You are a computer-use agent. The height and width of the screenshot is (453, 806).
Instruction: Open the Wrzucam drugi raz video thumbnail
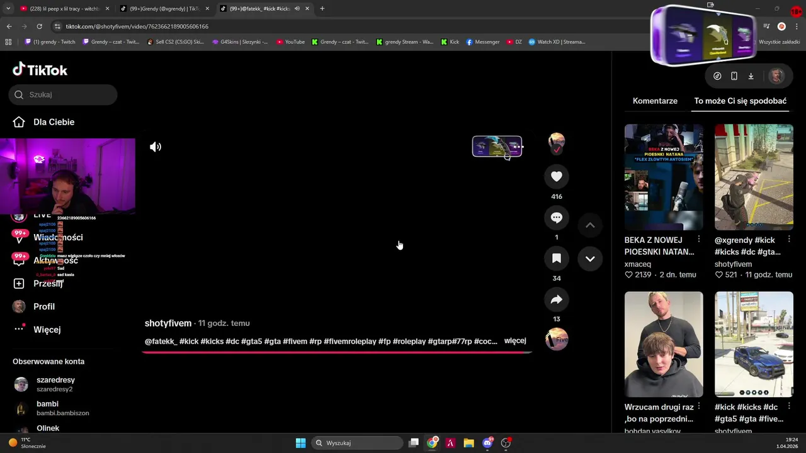tap(664, 344)
